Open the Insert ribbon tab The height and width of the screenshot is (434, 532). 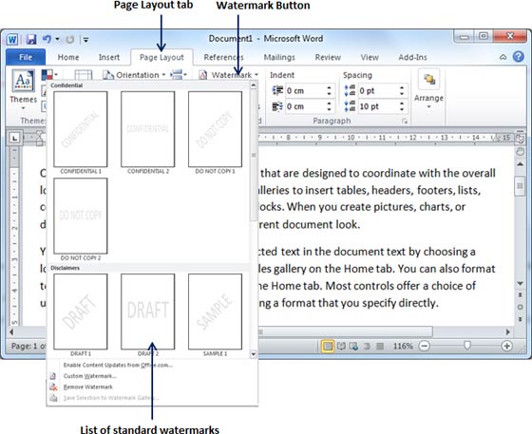pos(109,57)
